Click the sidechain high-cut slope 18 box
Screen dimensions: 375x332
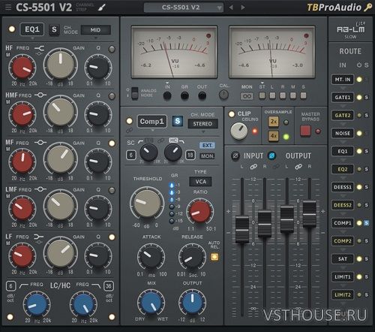190,155
